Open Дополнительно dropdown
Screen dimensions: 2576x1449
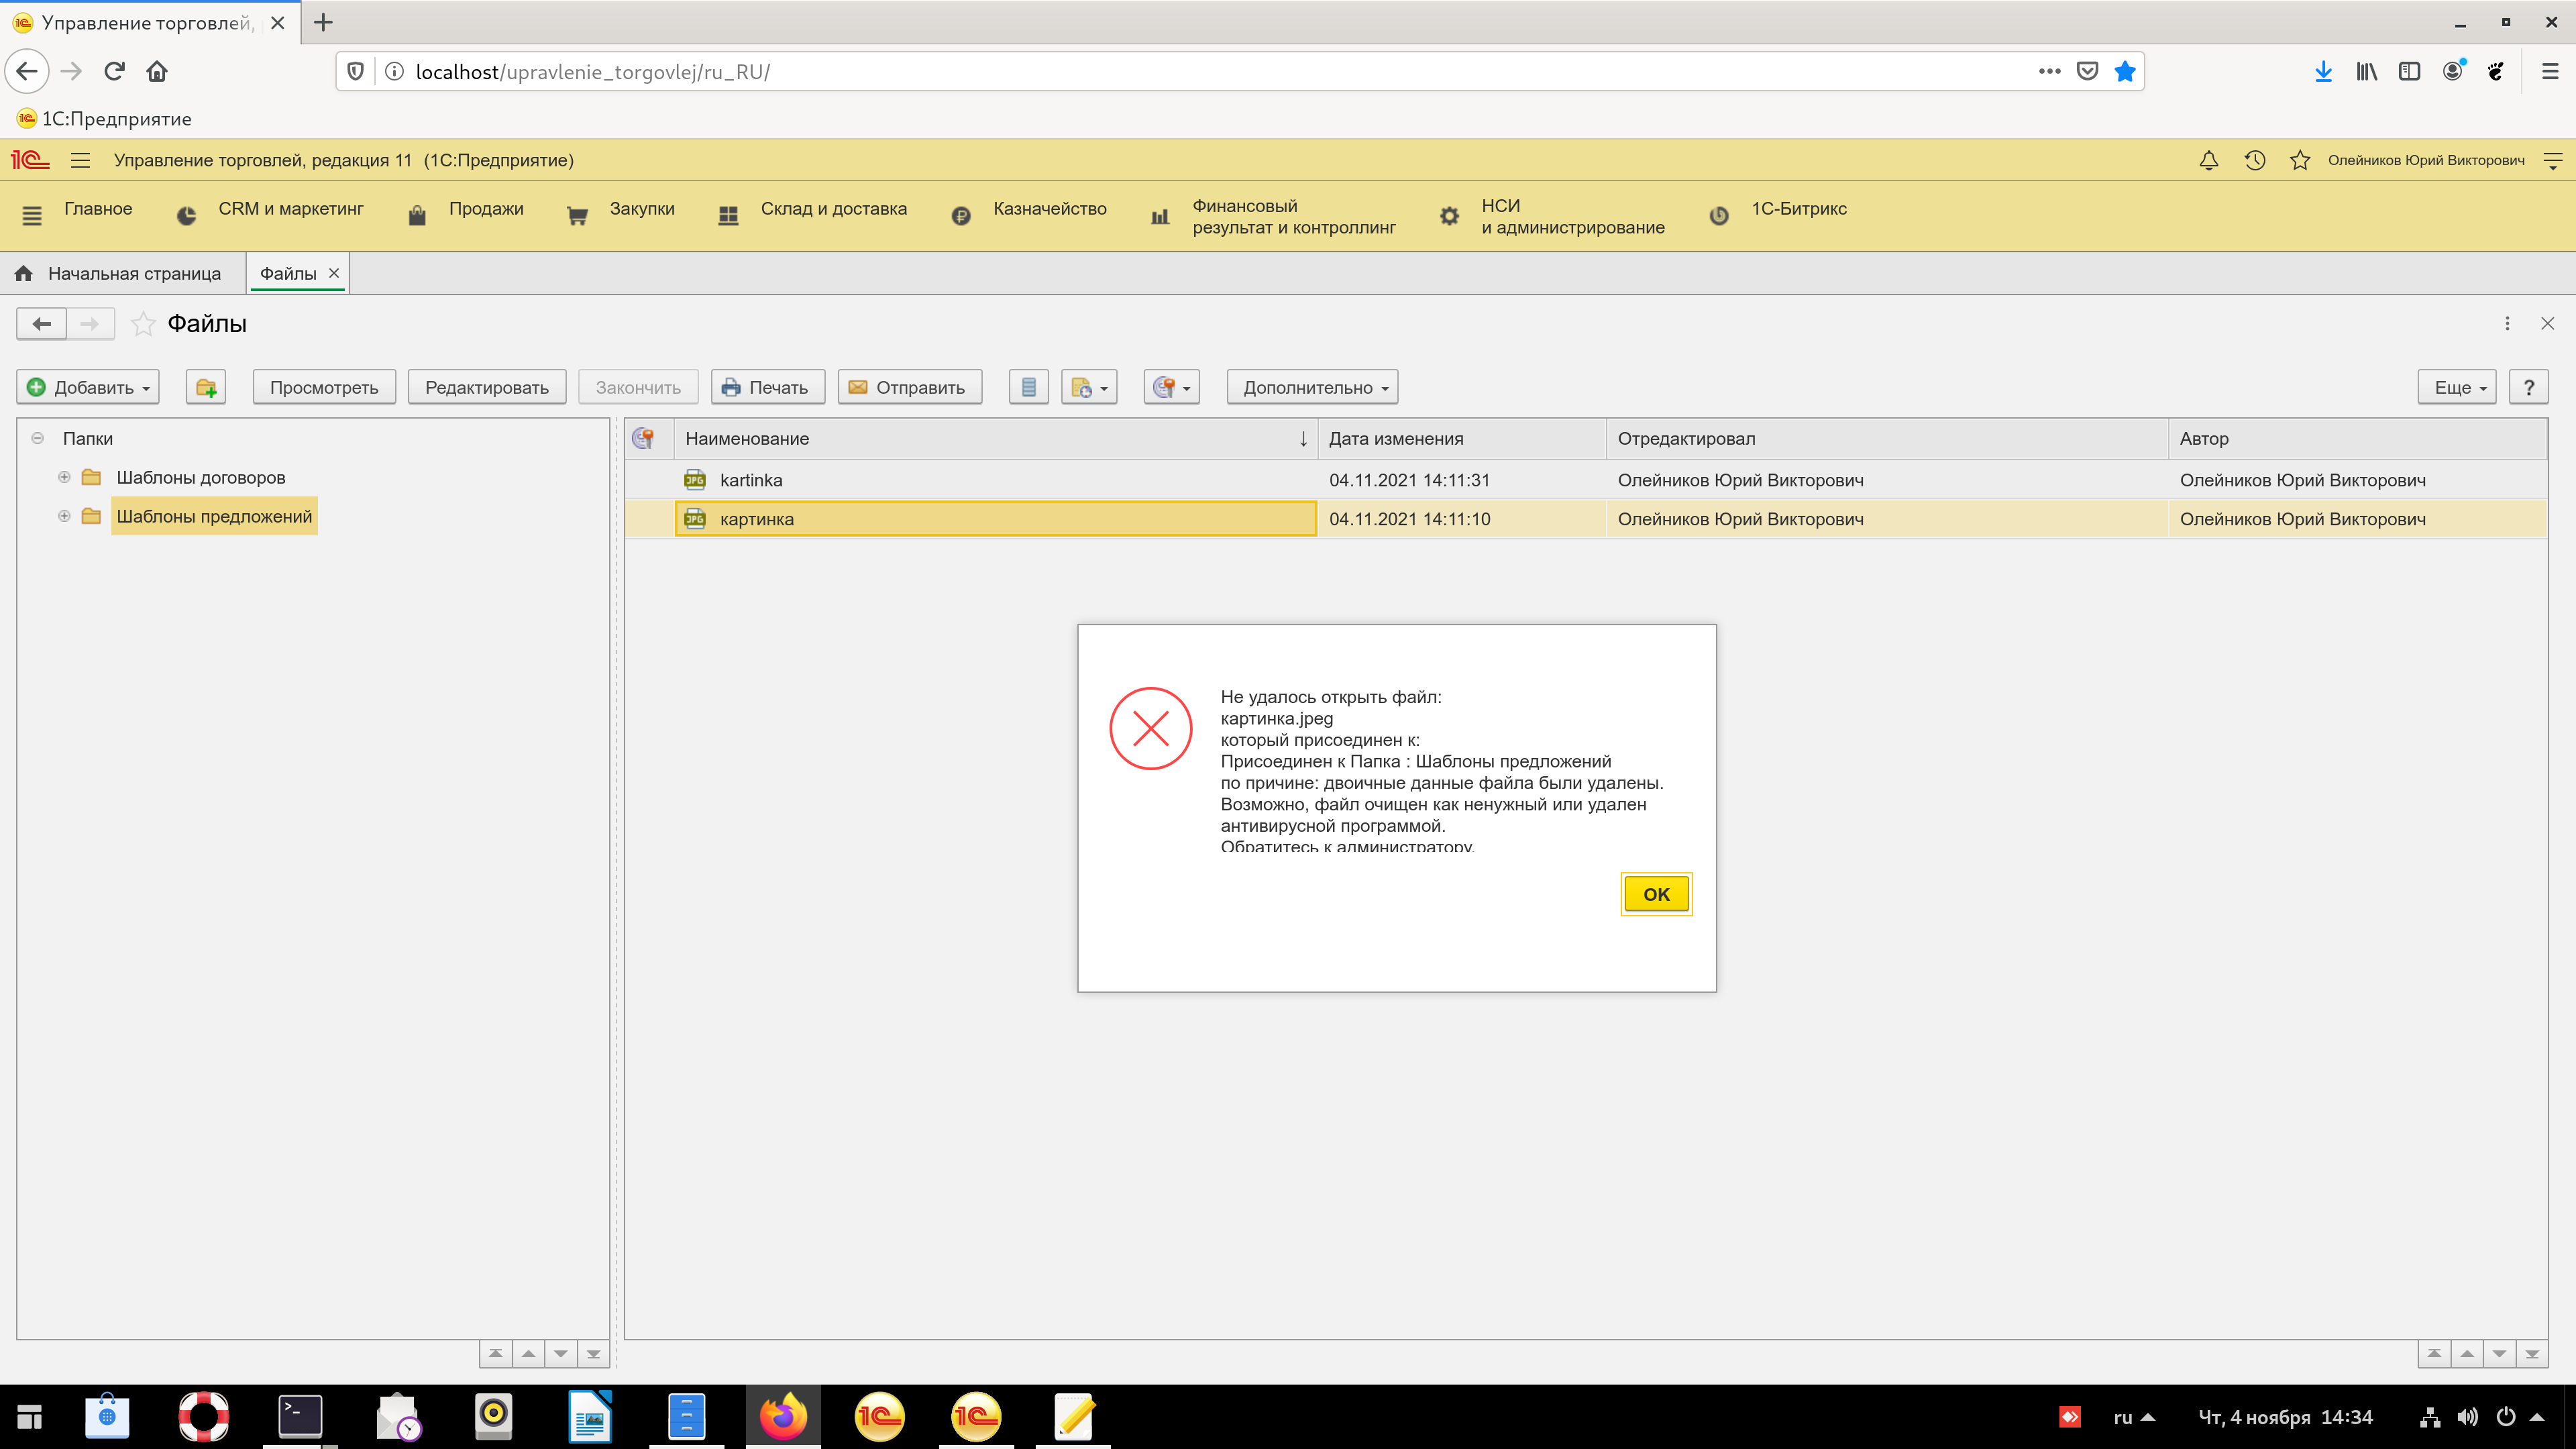point(1312,387)
